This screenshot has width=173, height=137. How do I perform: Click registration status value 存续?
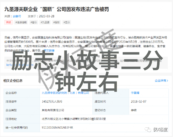(134, 110)
